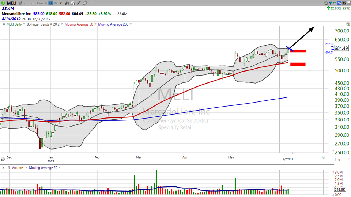Click the sync arrows icon below the chart
The width and height of the screenshot is (351, 197).
point(3,159)
